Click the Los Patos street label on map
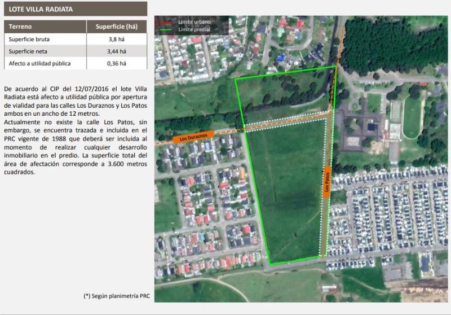This screenshot has width=451, height=315. click(x=327, y=182)
